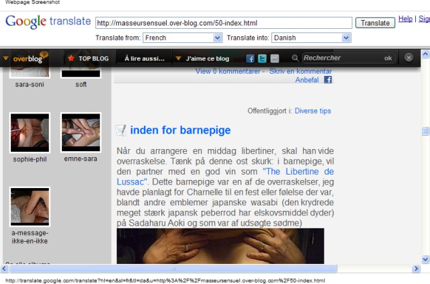
Task: Open the sophie-phil album label
Action: pos(30,159)
